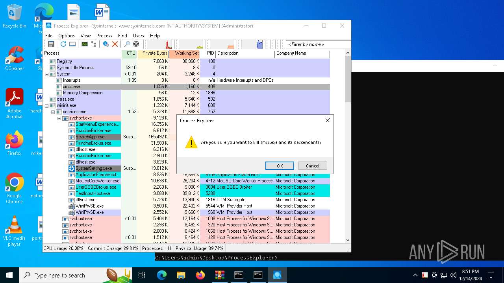Toggle the process tree view toolbar icon

[x=94, y=44]
